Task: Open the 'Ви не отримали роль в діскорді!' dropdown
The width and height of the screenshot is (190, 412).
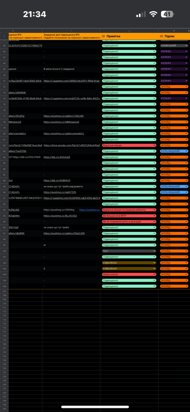Action: click(x=129, y=221)
